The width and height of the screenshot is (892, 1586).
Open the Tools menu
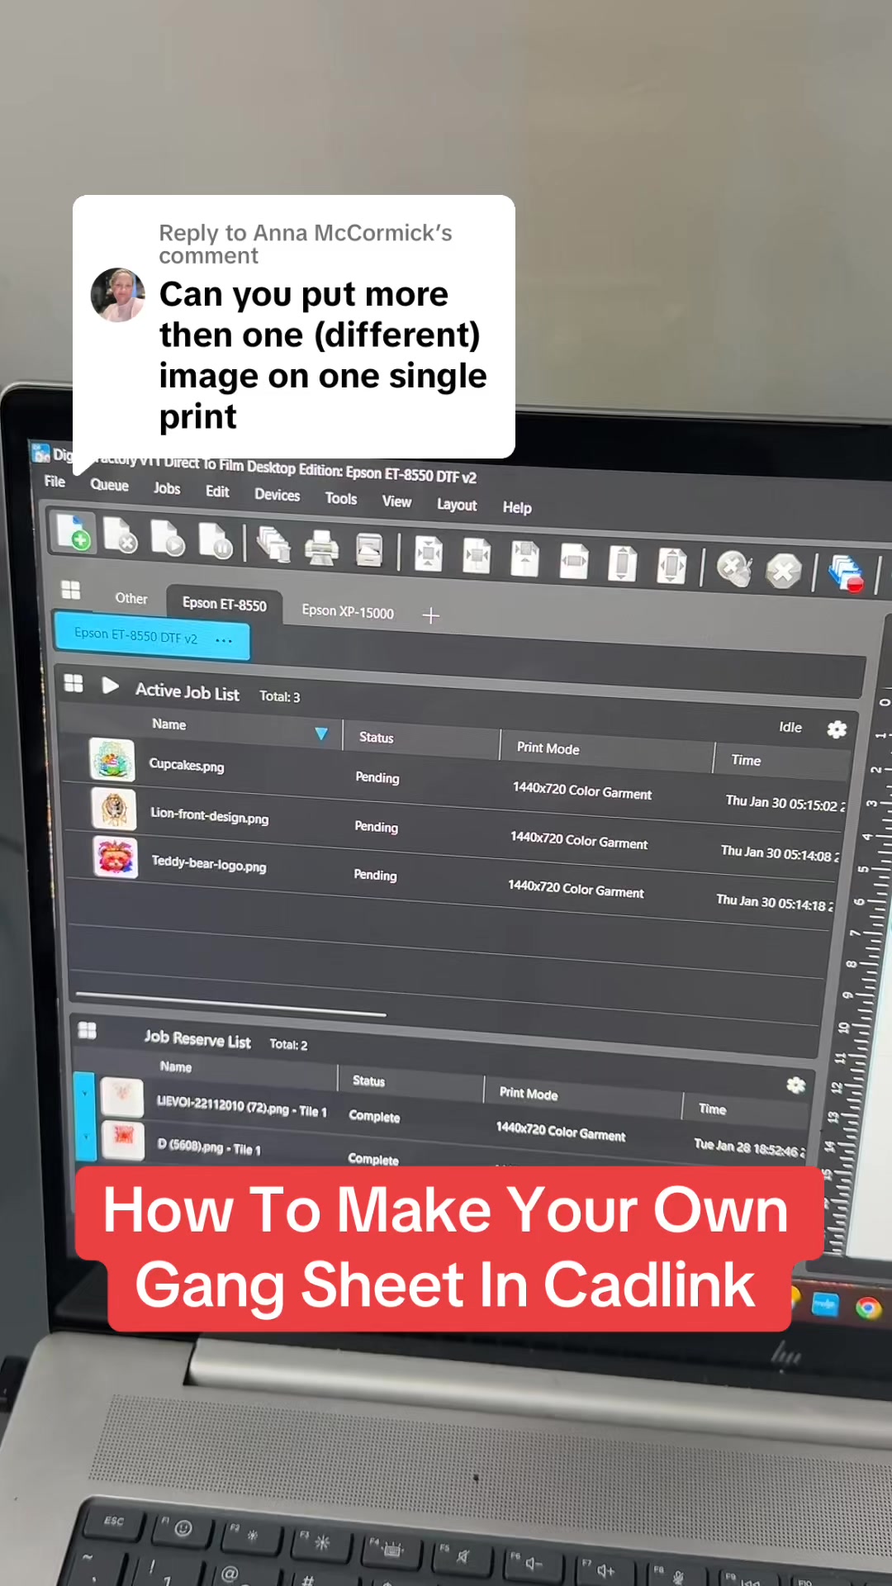point(341,498)
